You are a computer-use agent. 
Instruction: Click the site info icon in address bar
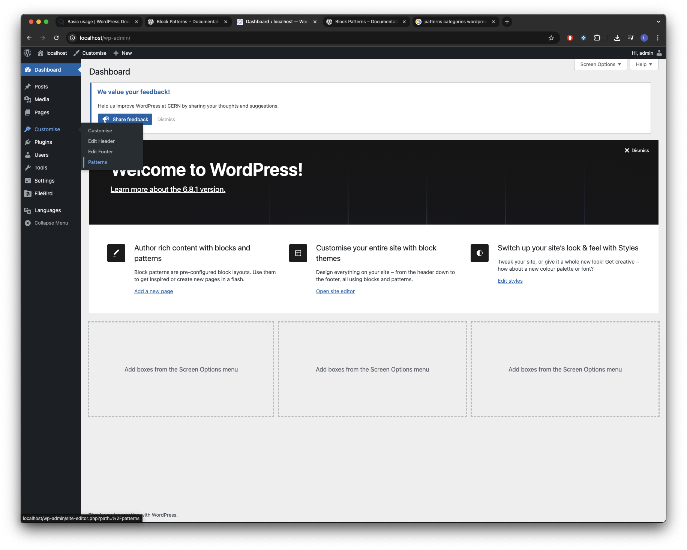click(x=72, y=38)
